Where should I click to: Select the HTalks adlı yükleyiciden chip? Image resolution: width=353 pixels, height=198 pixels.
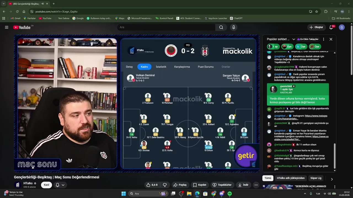pos(291,178)
